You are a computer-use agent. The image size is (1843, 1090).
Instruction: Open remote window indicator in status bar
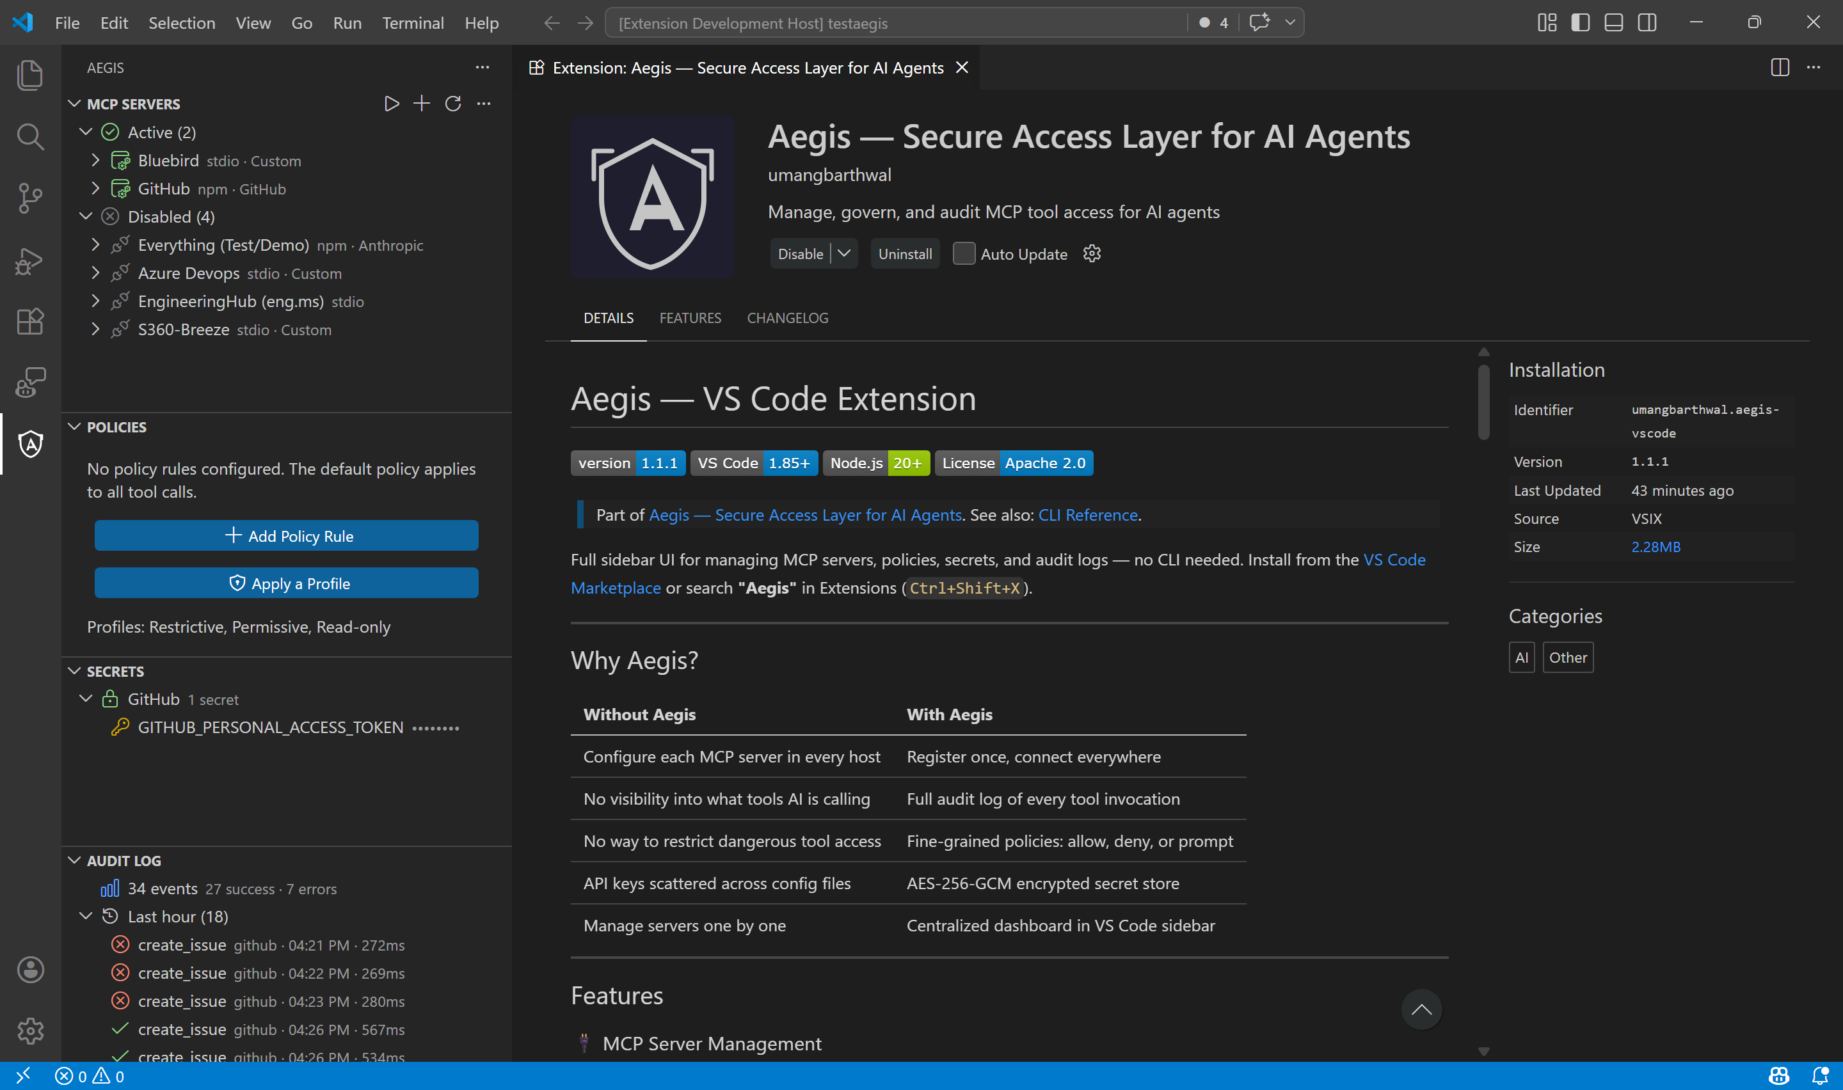click(x=23, y=1076)
